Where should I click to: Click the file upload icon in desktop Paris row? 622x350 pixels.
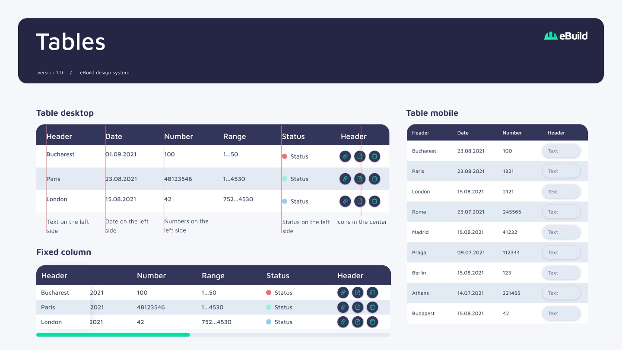point(360,178)
